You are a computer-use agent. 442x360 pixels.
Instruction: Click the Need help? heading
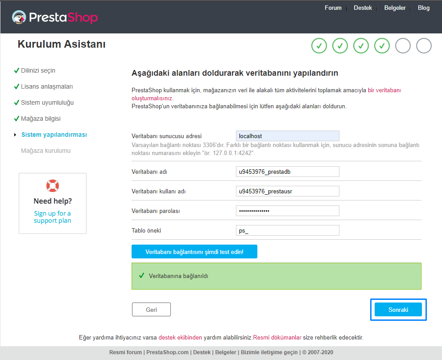(x=53, y=201)
